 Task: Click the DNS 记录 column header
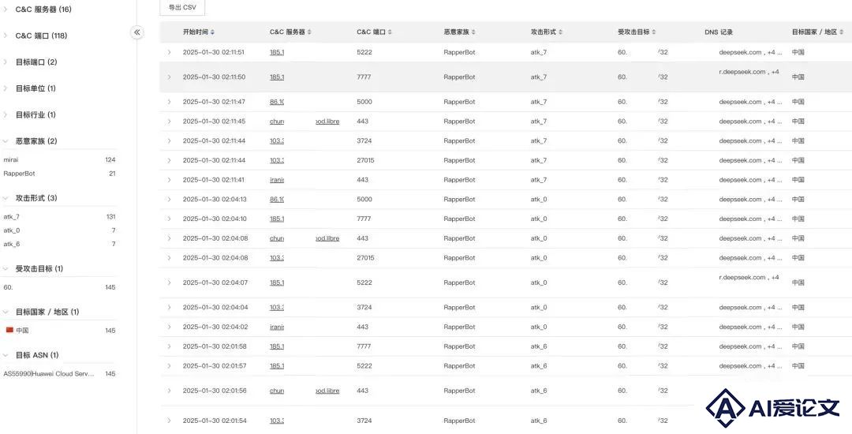(719, 32)
